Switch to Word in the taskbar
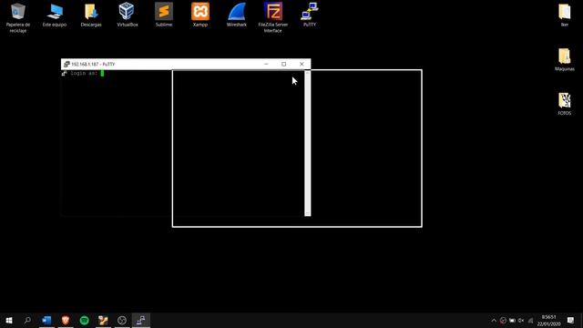The width and height of the screenshot is (583, 328). [46, 320]
